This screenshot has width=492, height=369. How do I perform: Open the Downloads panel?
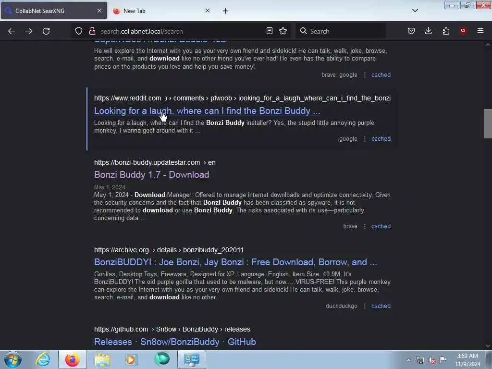click(428, 31)
